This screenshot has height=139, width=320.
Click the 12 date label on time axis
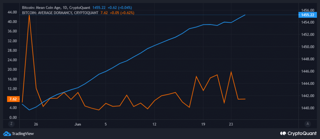point(154,123)
